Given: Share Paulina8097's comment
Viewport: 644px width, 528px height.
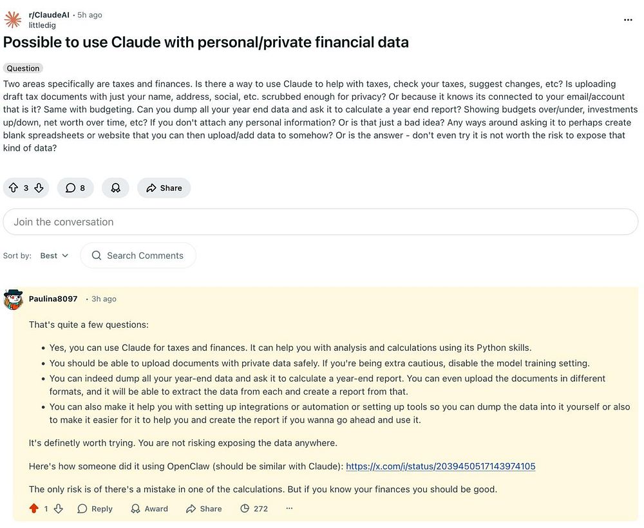Looking at the screenshot, I should [x=204, y=509].
